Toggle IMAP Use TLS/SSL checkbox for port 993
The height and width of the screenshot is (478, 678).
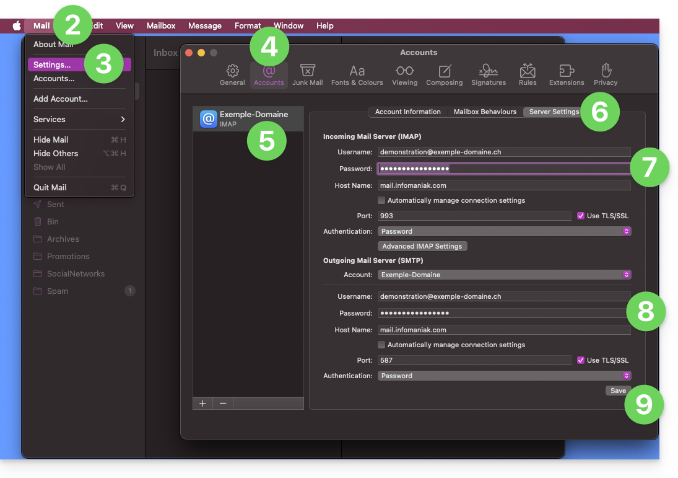(581, 216)
